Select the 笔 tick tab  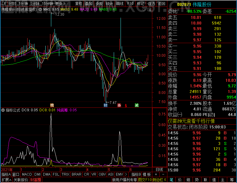pyautogui.click(x=171, y=180)
